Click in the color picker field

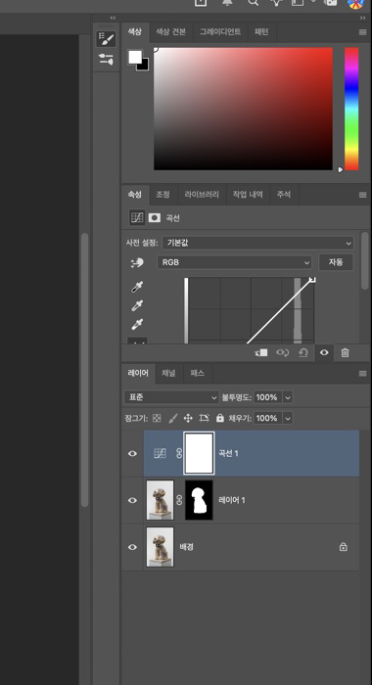pyautogui.click(x=243, y=109)
